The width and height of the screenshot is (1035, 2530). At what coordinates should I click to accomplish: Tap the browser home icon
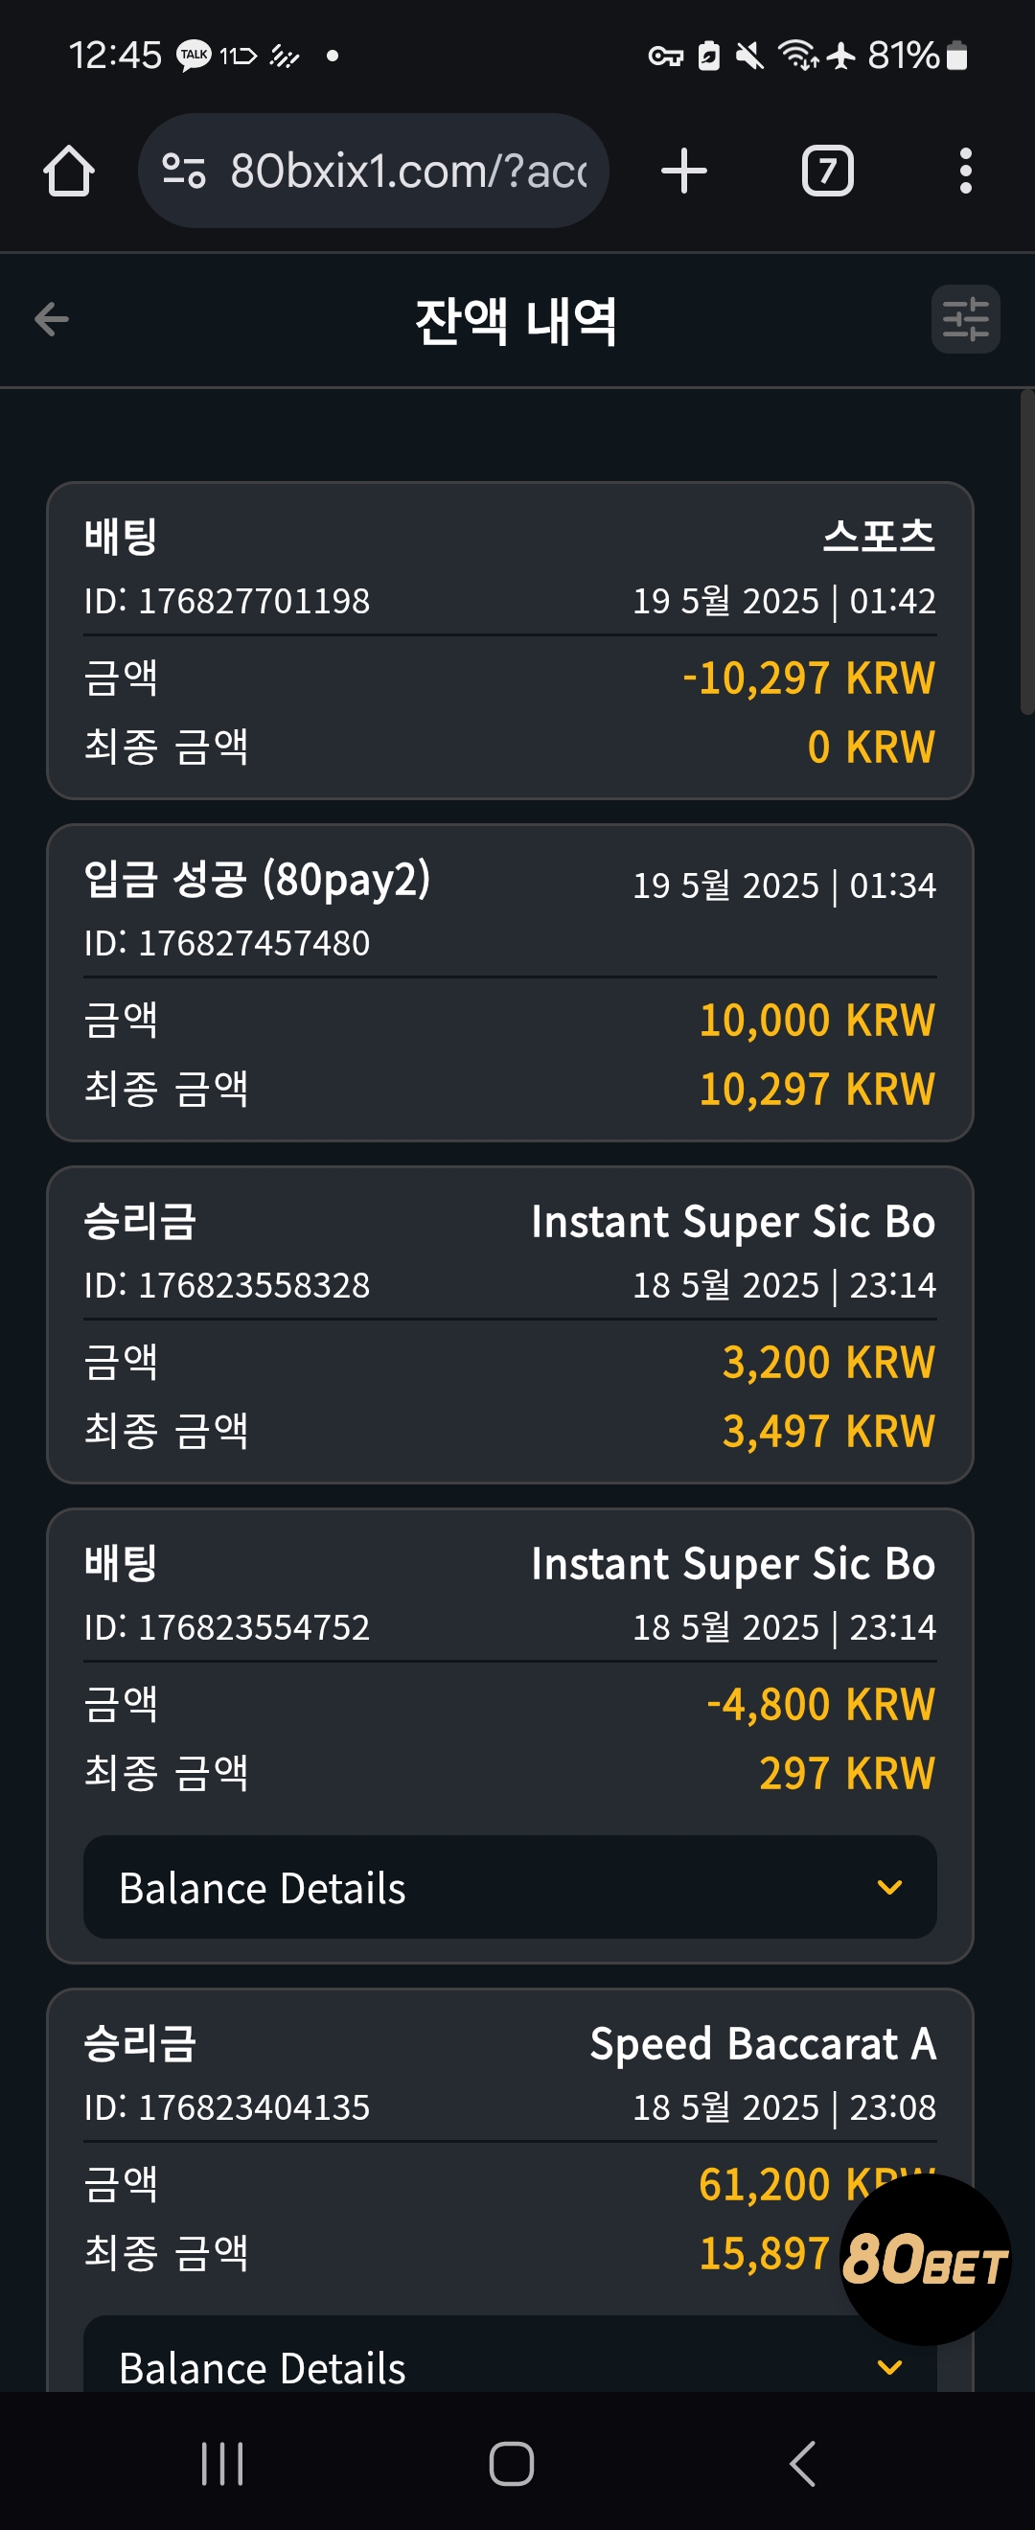[x=69, y=171]
